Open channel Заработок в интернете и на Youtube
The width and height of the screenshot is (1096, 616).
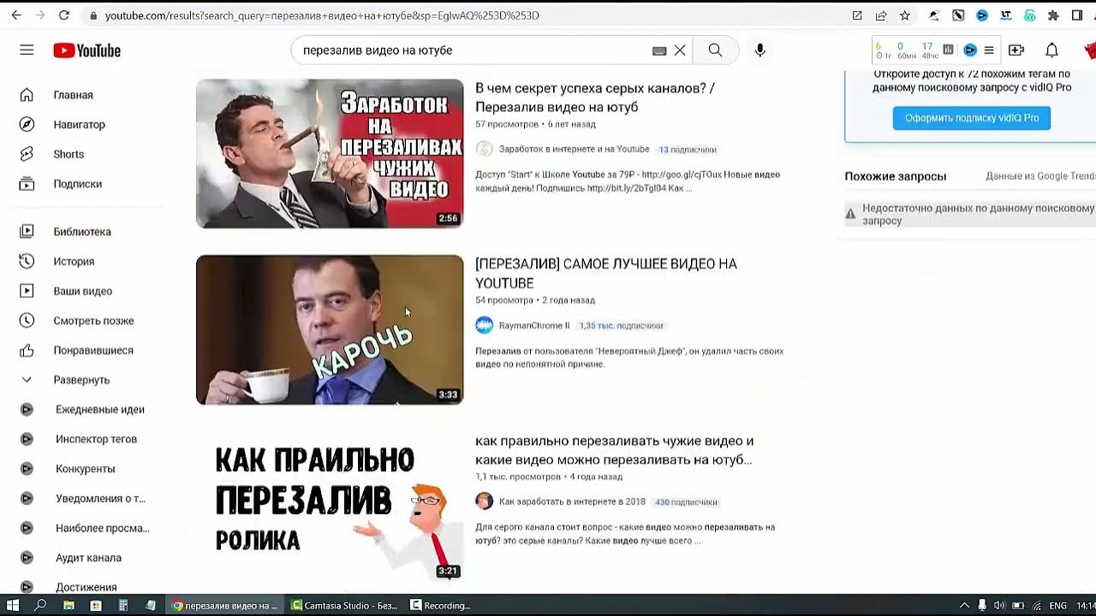574,149
